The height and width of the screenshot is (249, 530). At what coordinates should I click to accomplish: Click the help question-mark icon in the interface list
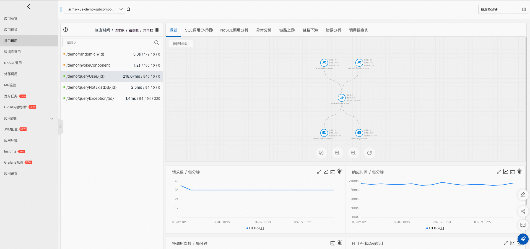tap(66, 30)
